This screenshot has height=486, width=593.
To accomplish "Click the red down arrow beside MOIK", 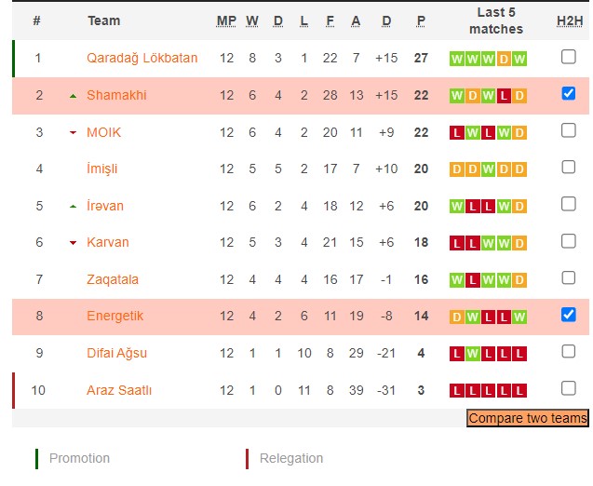I will pyautogui.click(x=73, y=132).
